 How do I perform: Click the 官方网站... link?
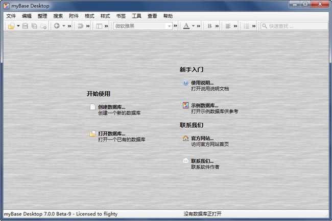(x=202, y=139)
